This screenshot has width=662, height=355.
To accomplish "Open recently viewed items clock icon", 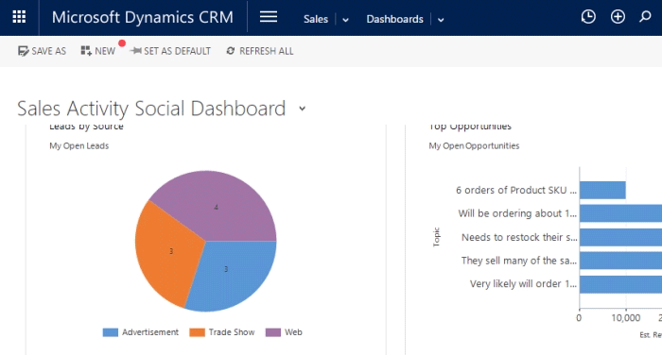I will 588,17.
